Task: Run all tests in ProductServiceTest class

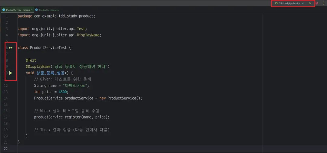Action: coord(11,48)
